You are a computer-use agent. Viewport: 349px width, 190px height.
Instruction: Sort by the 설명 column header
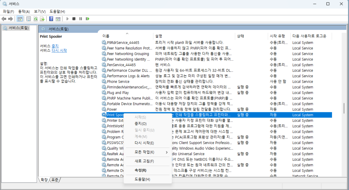194,36
